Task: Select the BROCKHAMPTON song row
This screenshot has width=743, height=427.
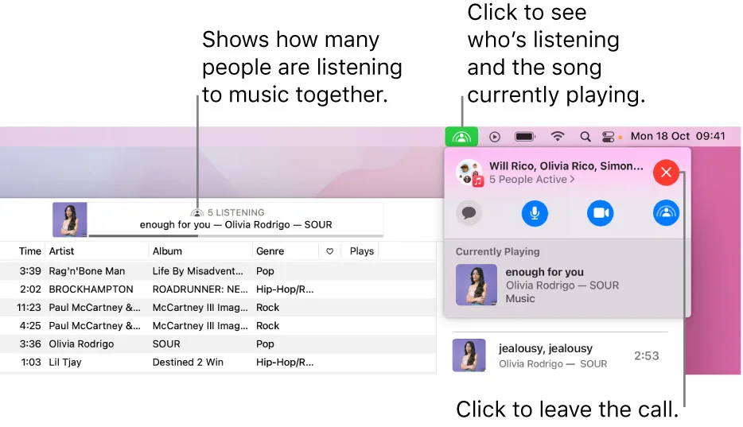Action: tap(218, 289)
